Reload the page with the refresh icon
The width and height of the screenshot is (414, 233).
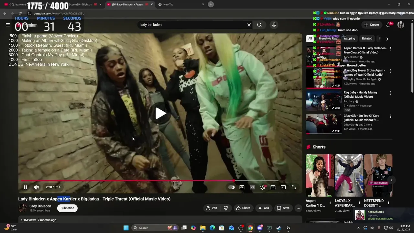20,14
